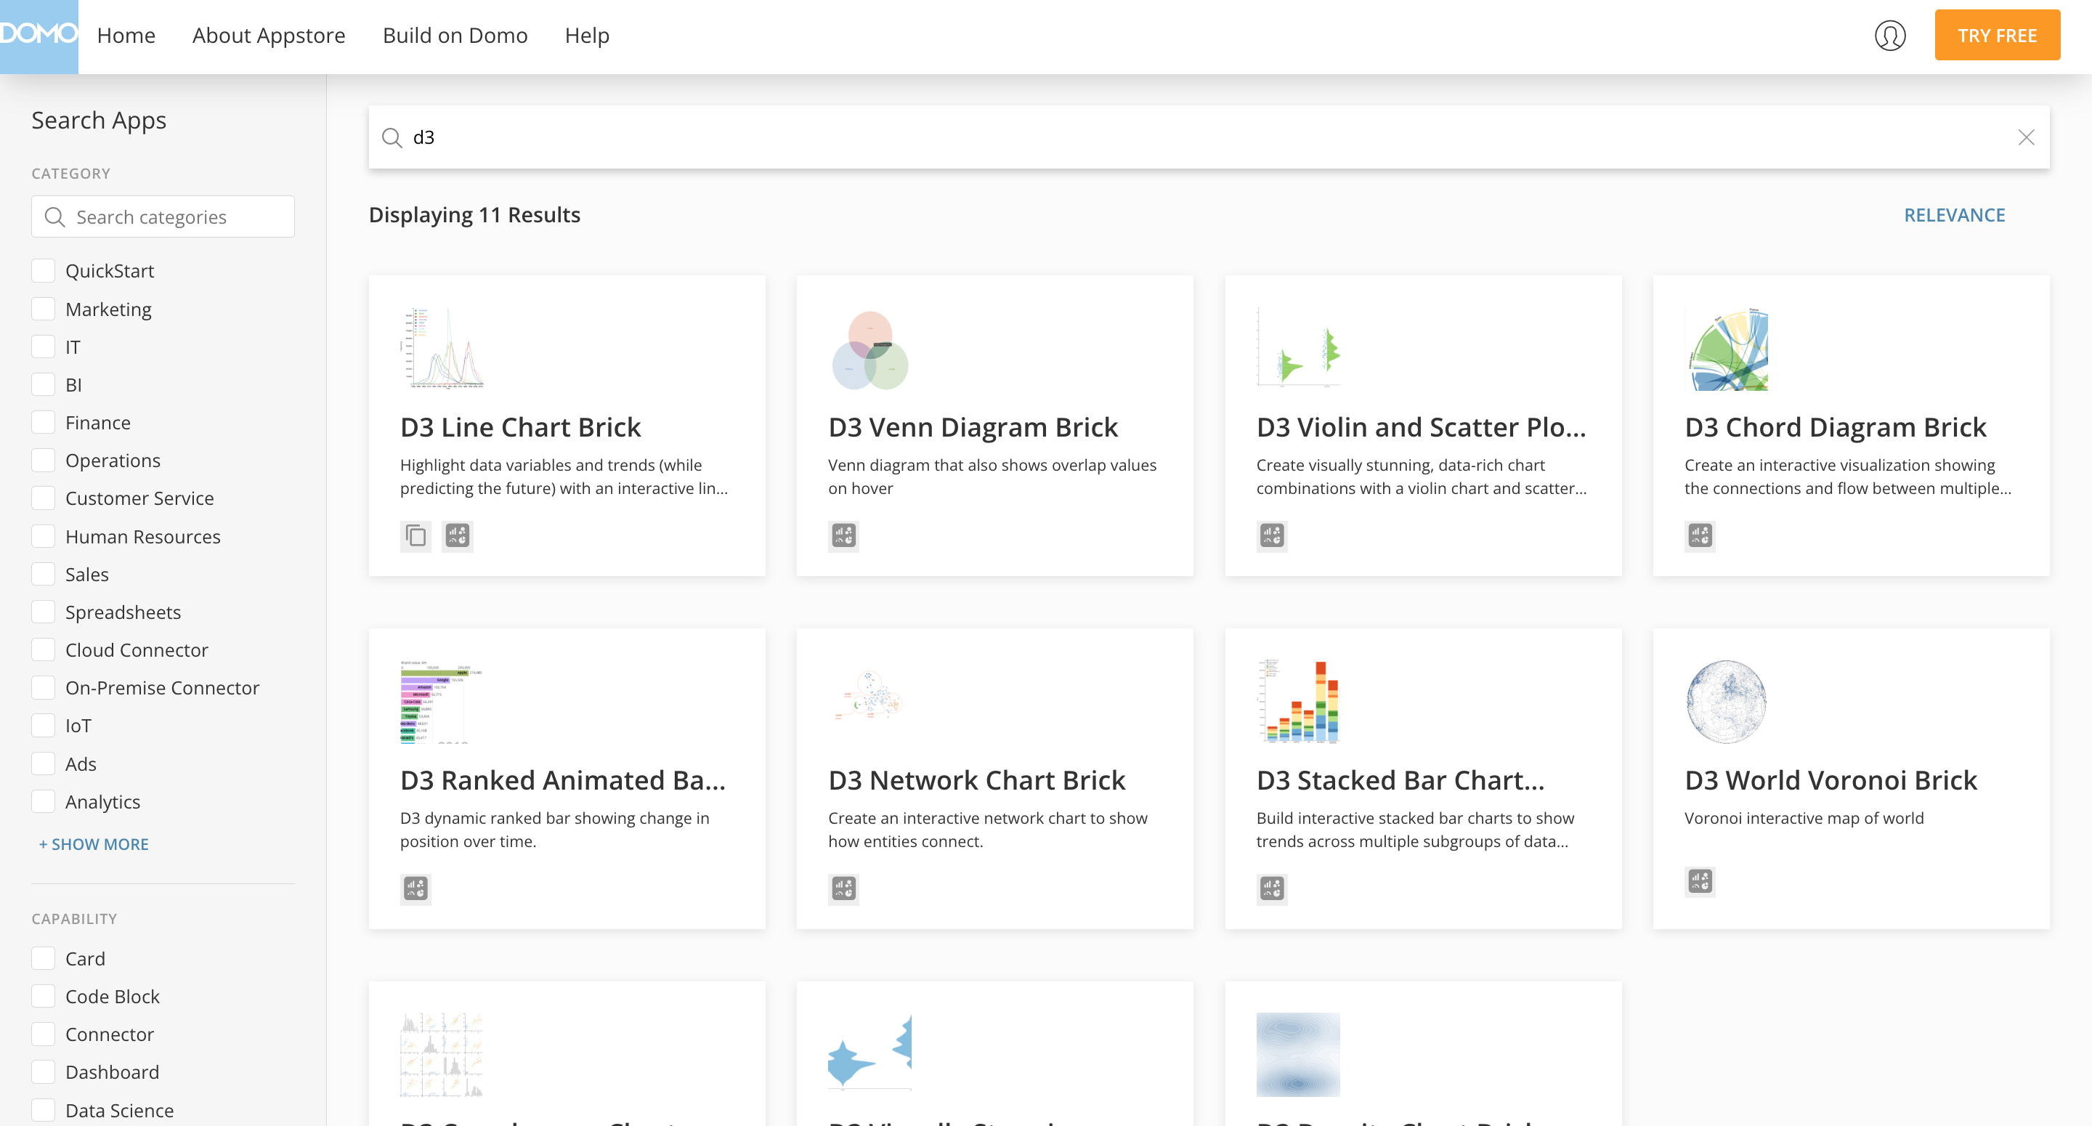Click the card icon on D3 Chord Diagram Brick

(x=1700, y=535)
